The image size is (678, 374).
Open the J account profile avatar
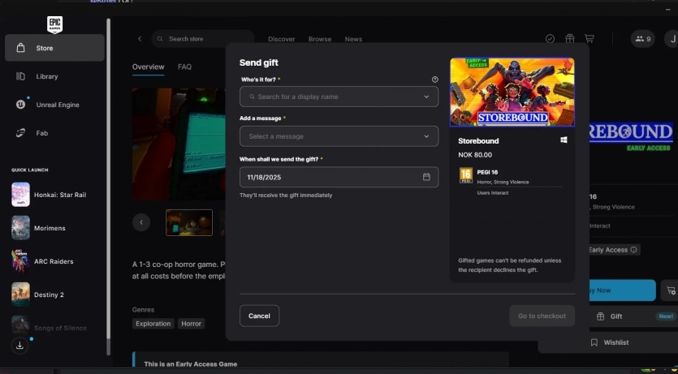(672, 39)
